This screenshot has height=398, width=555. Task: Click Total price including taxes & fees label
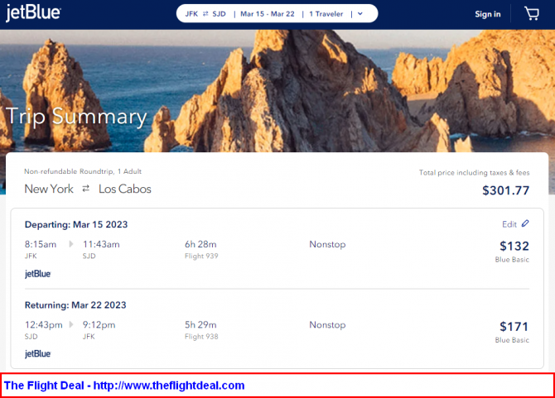[475, 172]
